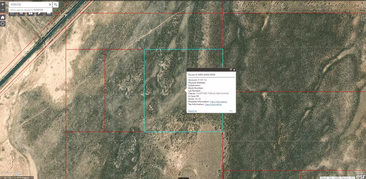Image resolution: width=366 pixels, height=179 pixels.
Task: Click the Home default extent icon
Action: [x=3, y=17]
